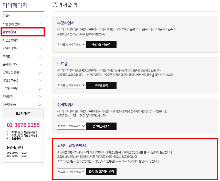Open year dropdown for 교육비 납입증명서

[71, 172]
